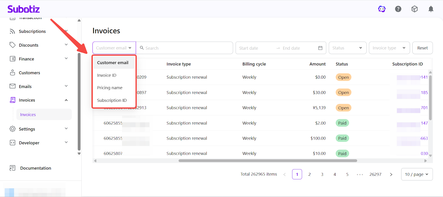Expand the Settings sidebar section

[66, 129]
